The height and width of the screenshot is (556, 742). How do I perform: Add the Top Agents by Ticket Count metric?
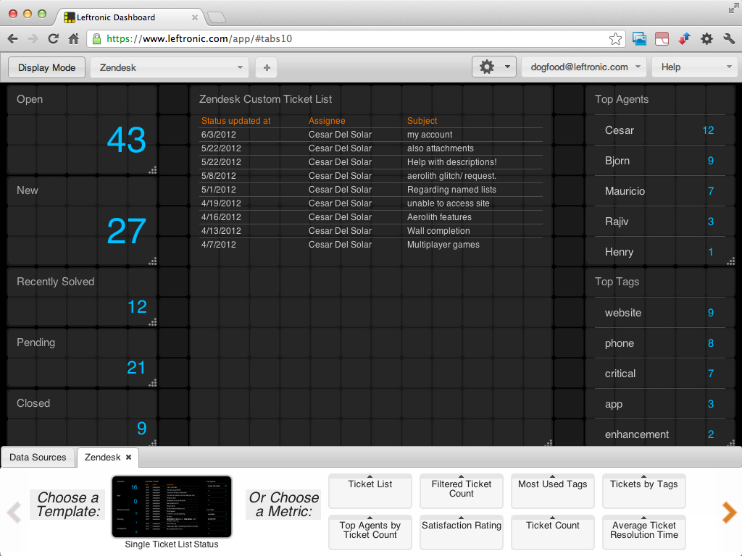pyautogui.click(x=370, y=531)
